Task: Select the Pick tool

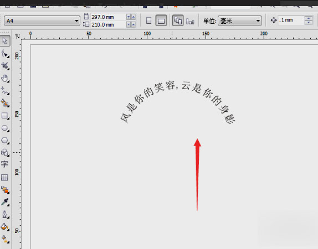Action: 5,41
